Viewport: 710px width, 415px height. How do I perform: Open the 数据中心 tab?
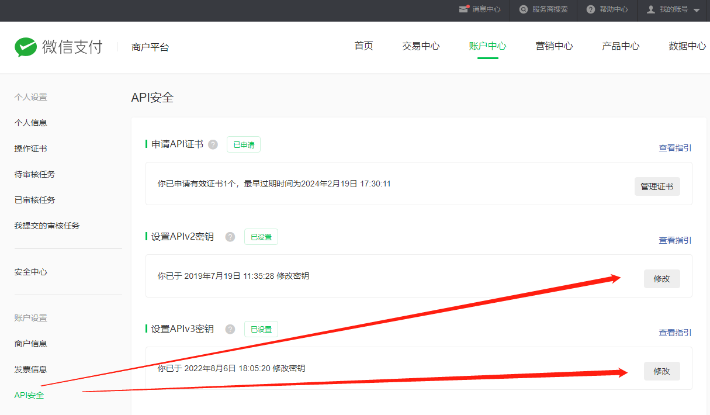(x=687, y=46)
